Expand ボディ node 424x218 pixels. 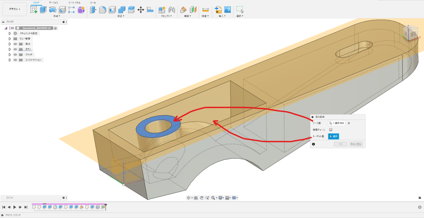10,49
